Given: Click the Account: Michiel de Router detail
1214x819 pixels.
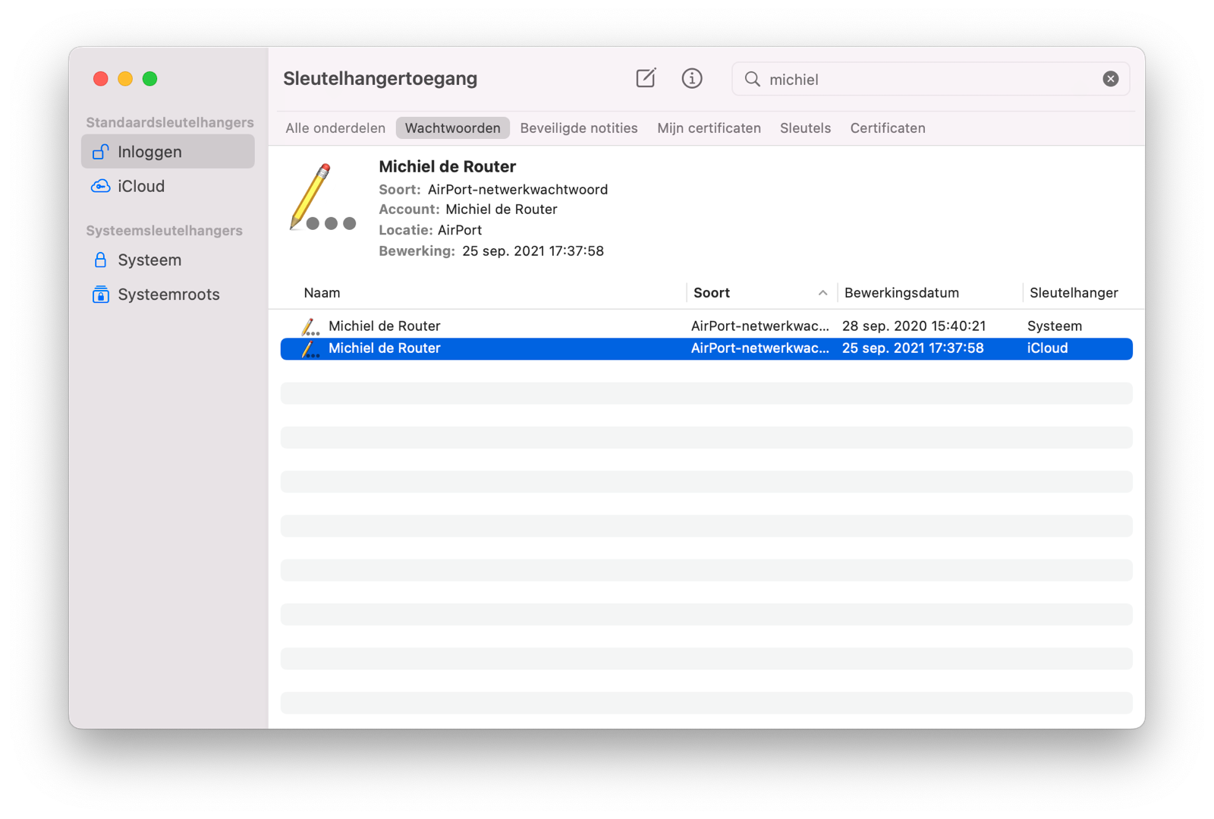Looking at the screenshot, I should (x=468, y=209).
